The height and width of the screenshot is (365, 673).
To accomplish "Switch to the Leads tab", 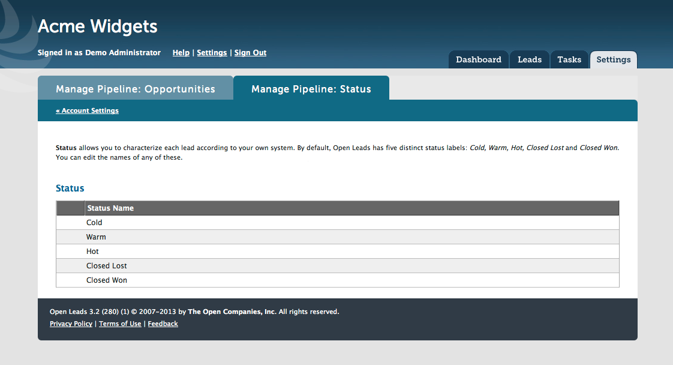I will point(530,59).
